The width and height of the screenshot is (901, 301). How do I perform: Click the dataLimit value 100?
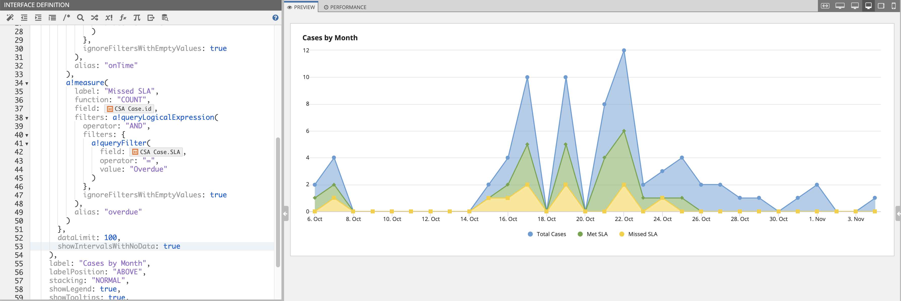click(x=111, y=238)
